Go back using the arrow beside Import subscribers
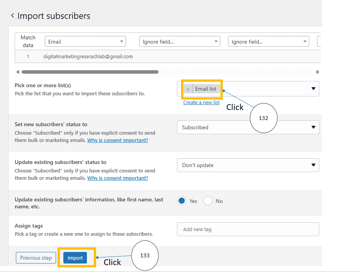The width and height of the screenshot is (361, 272). (12, 15)
